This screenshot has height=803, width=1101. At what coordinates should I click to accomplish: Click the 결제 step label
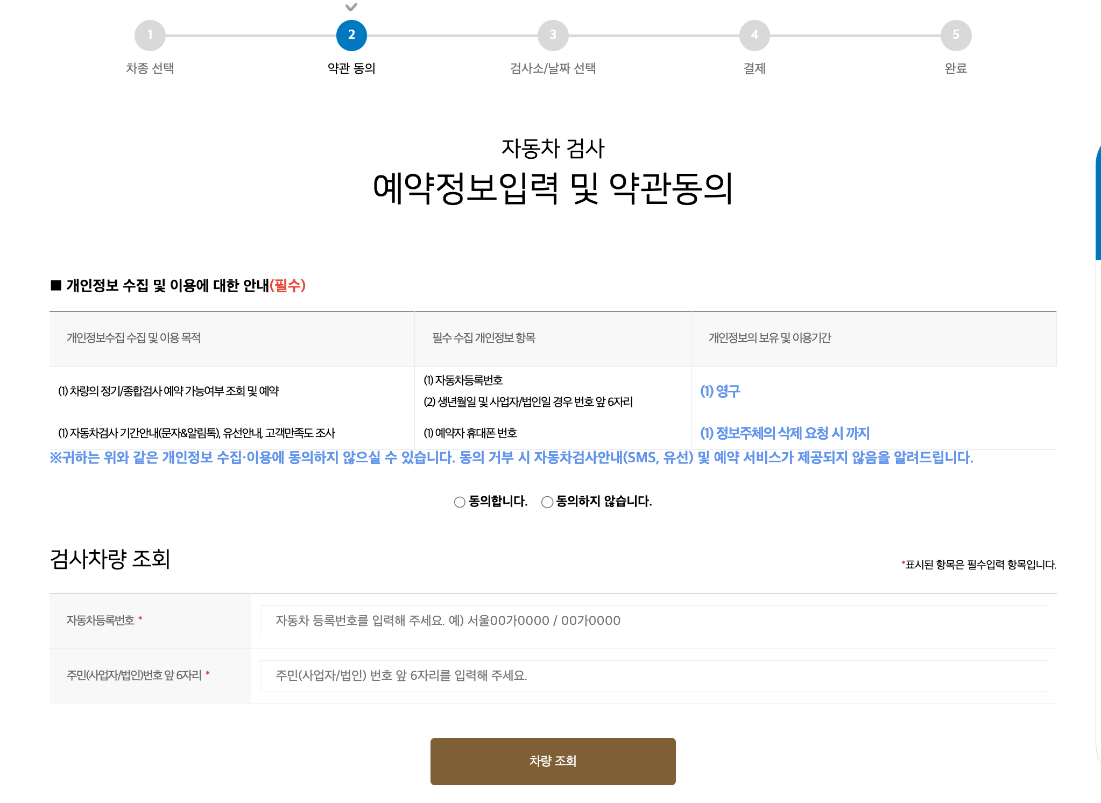pos(754,68)
